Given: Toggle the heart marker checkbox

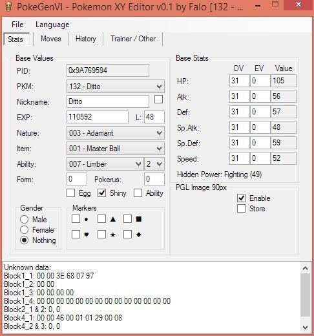Looking at the screenshot, I should [76, 235].
